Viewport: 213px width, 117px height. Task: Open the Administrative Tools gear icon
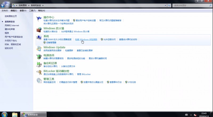coord(39,80)
